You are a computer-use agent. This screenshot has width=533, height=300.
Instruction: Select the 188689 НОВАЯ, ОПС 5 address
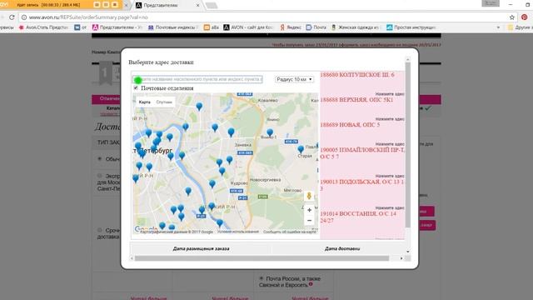click(350, 125)
